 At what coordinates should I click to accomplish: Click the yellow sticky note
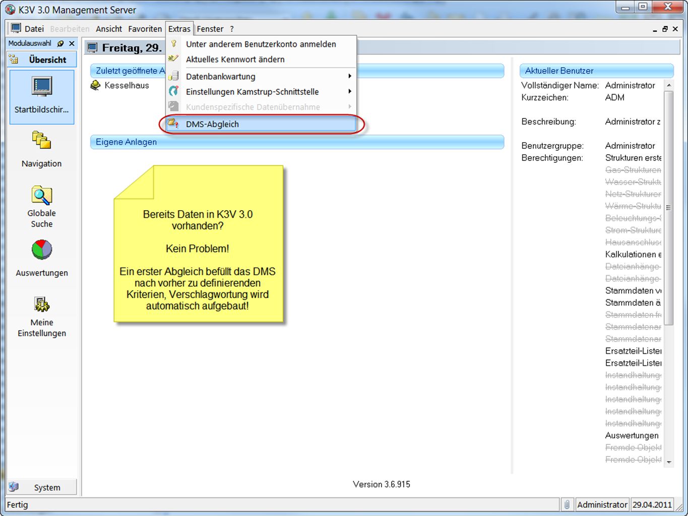199,244
